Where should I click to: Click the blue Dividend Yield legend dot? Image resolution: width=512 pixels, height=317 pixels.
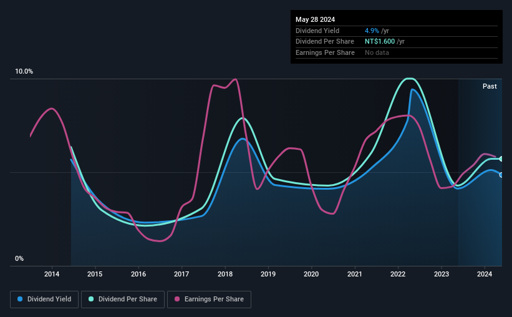click(20, 299)
